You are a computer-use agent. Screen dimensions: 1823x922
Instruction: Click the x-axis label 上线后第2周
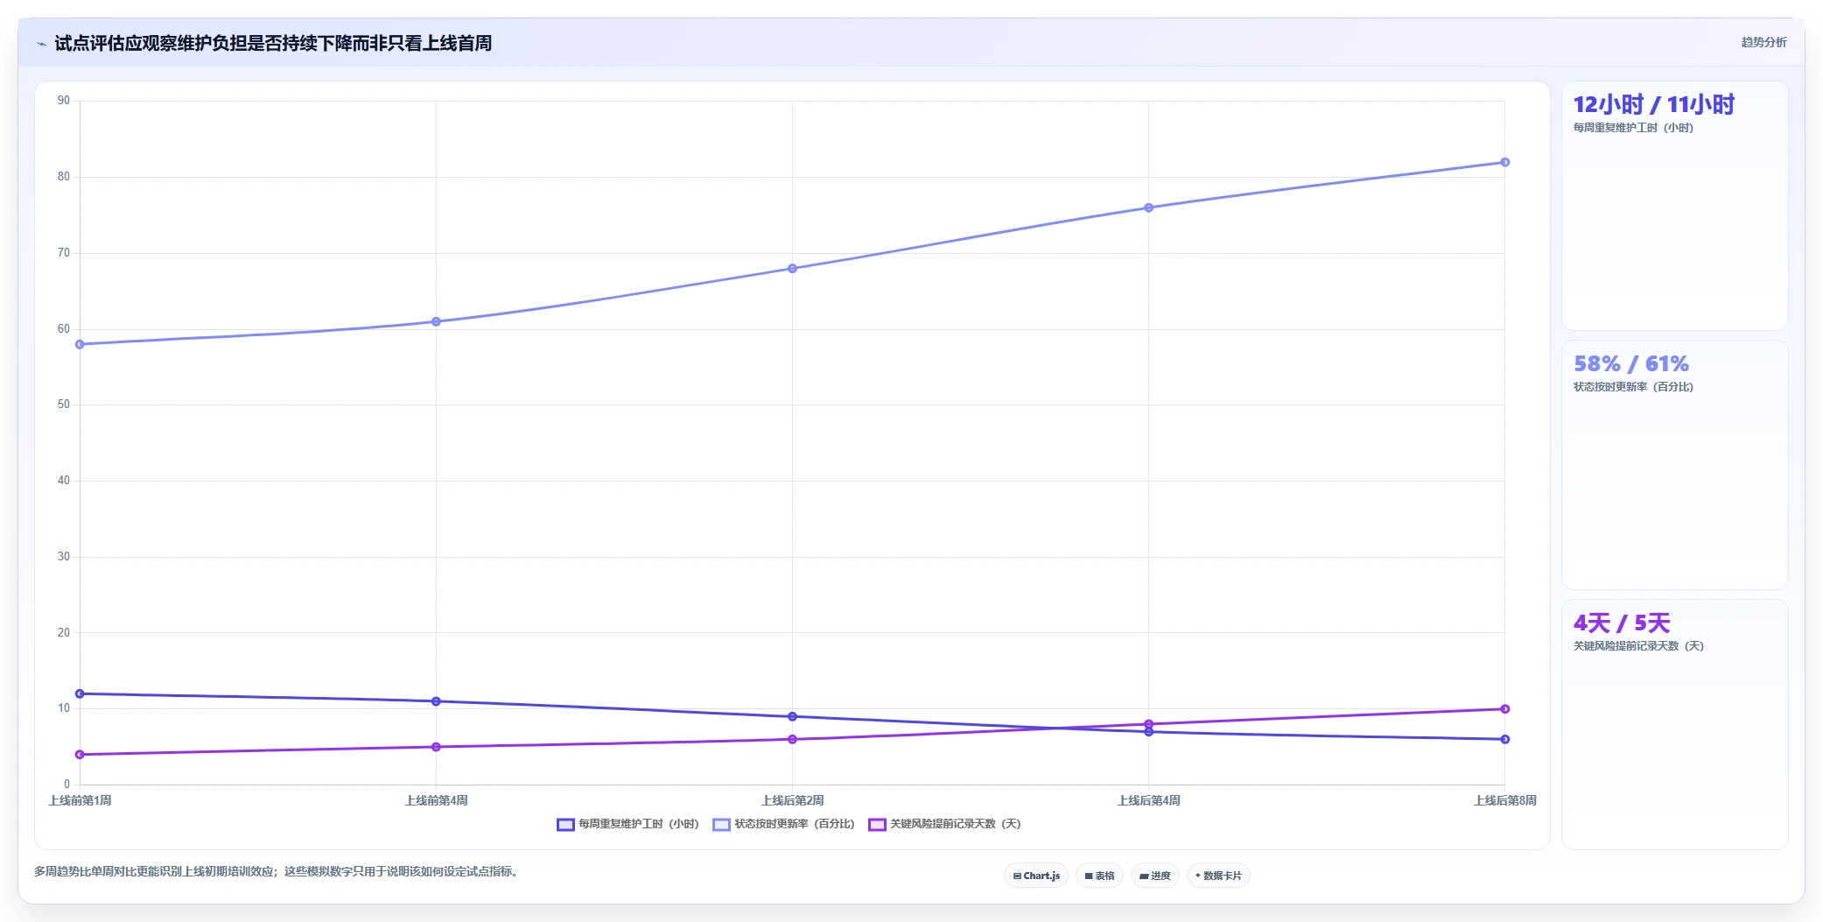pos(792,800)
